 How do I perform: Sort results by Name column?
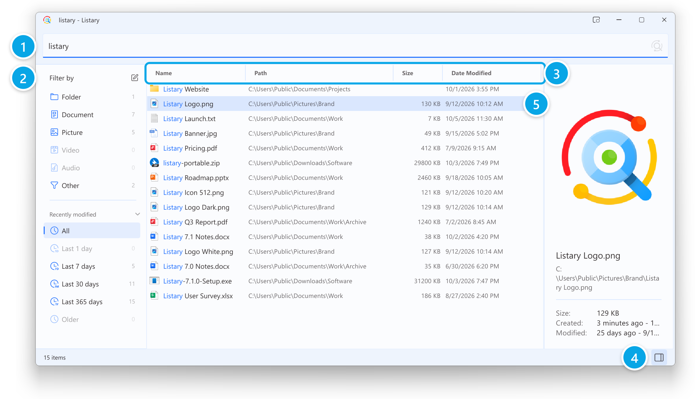point(196,73)
